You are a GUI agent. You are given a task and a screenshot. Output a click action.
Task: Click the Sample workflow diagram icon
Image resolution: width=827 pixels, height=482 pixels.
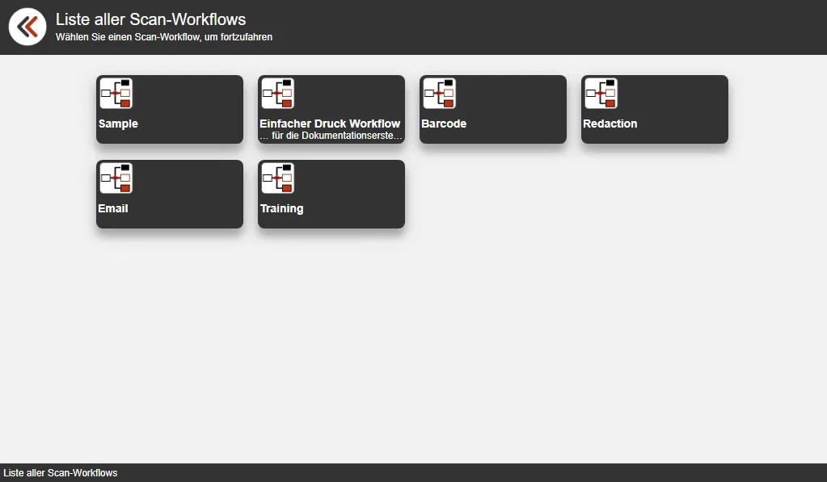[x=116, y=94]
